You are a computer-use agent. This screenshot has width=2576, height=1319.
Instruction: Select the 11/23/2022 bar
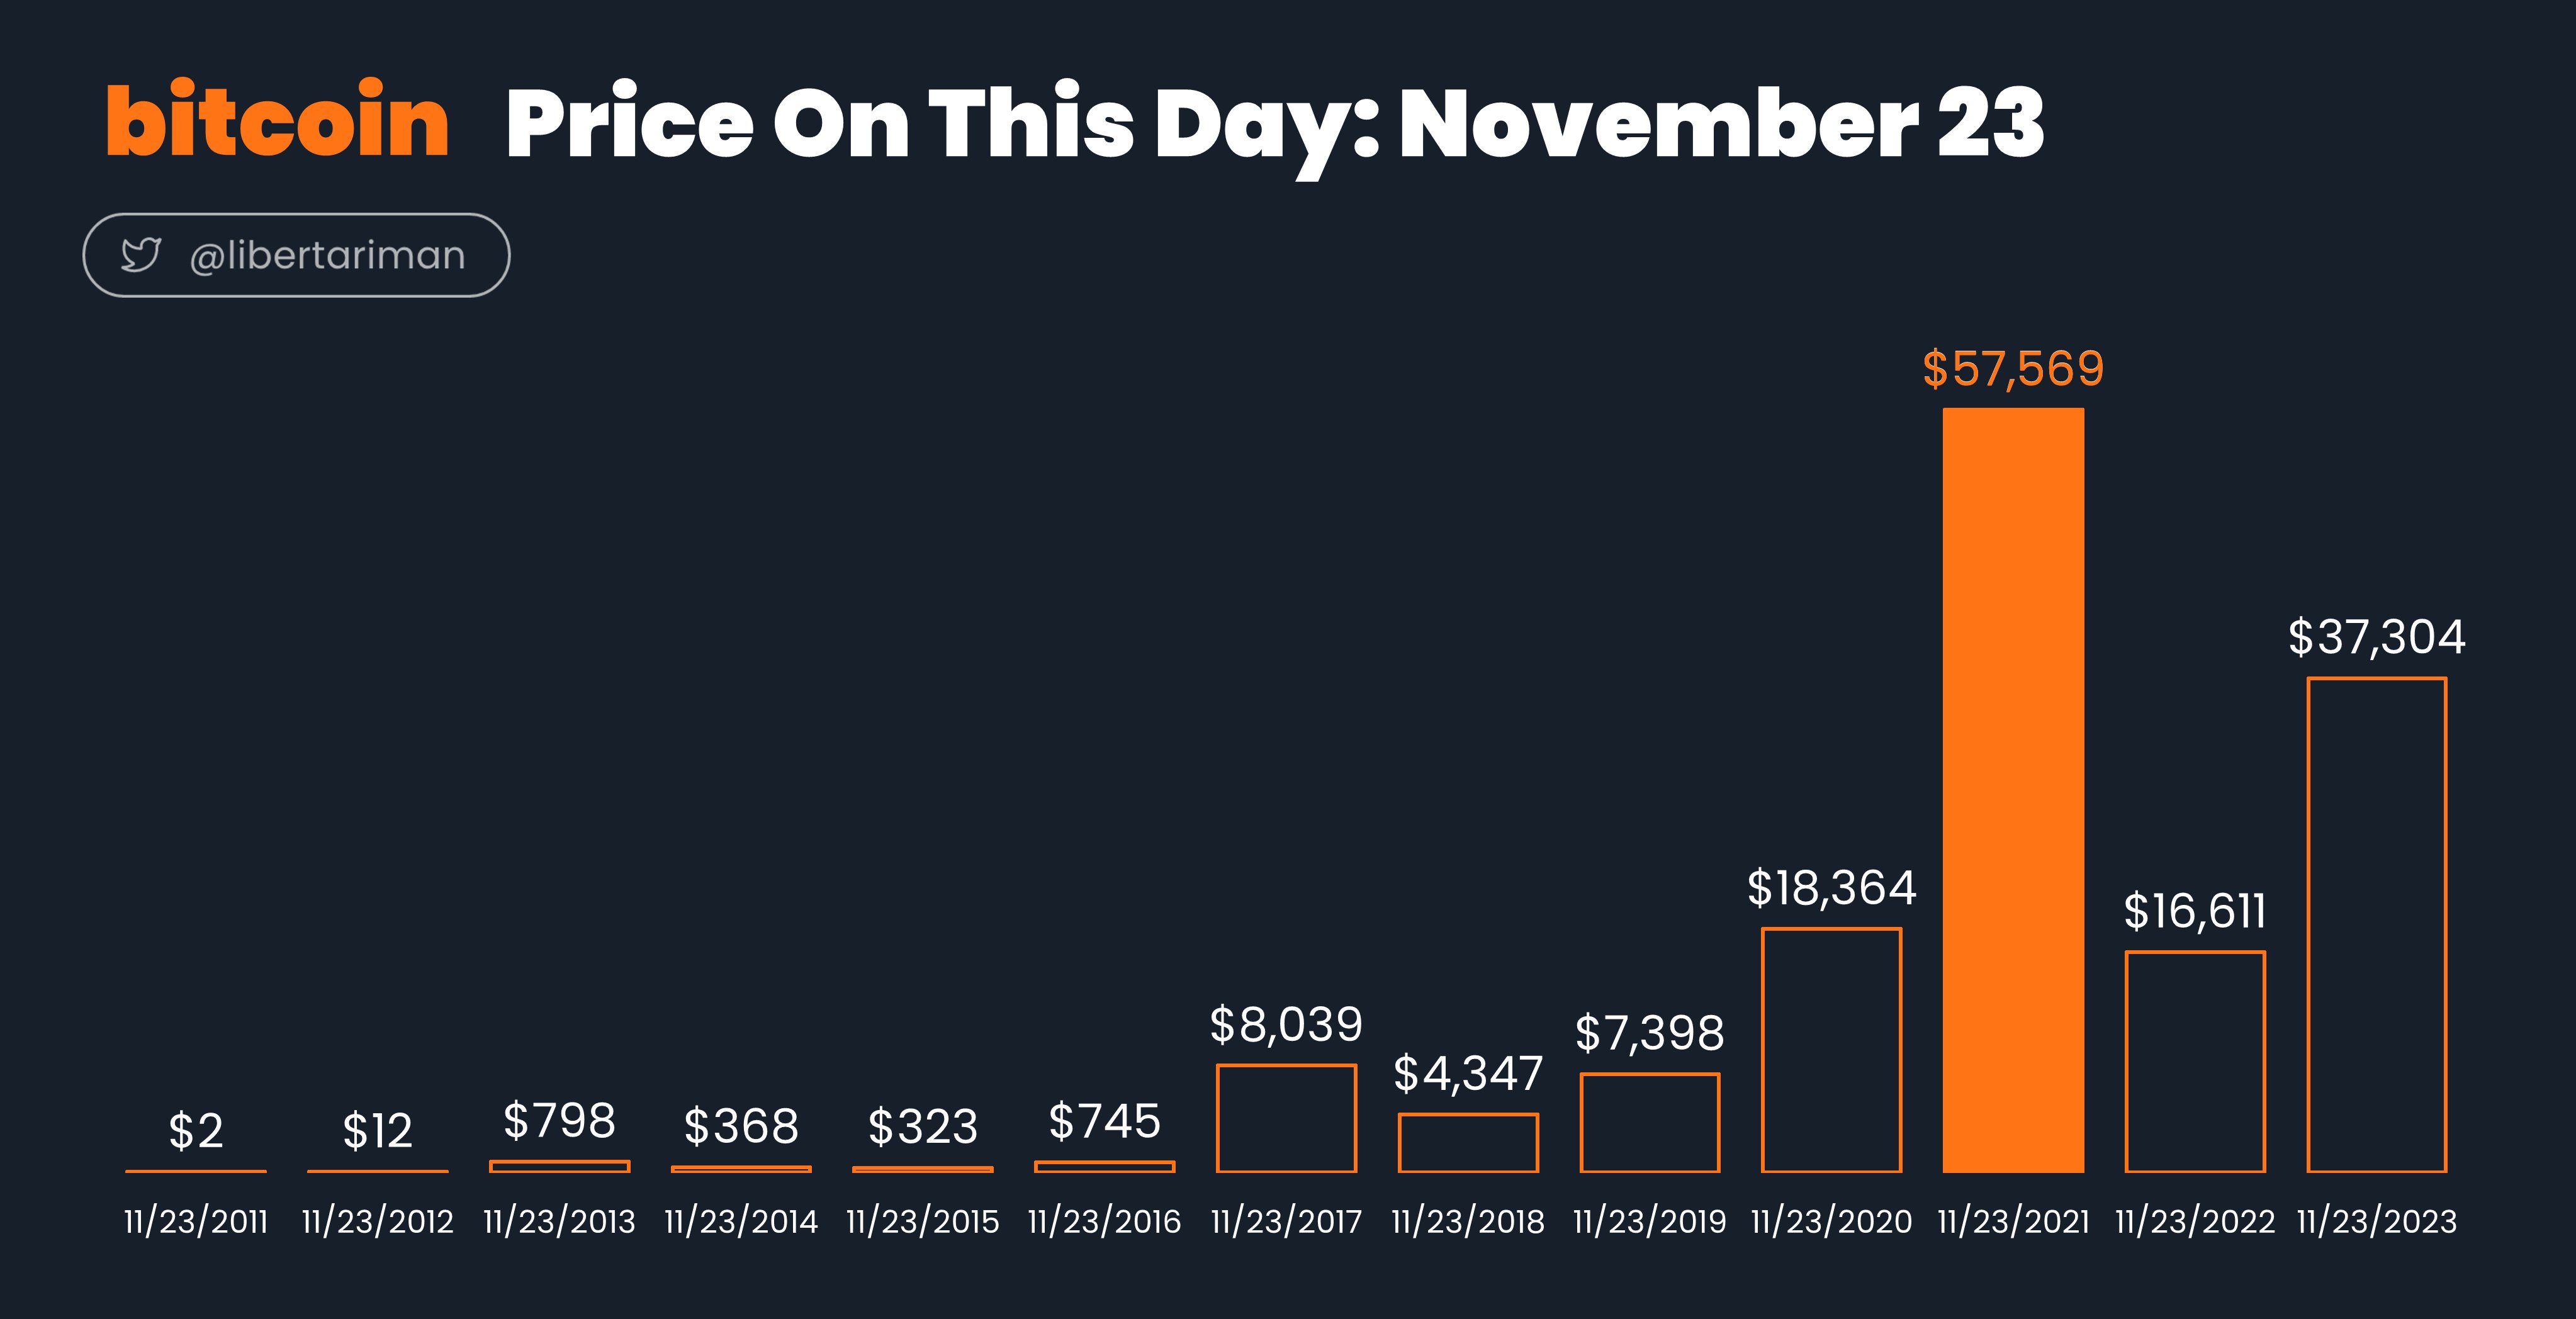click(x=2195, y=1062)
